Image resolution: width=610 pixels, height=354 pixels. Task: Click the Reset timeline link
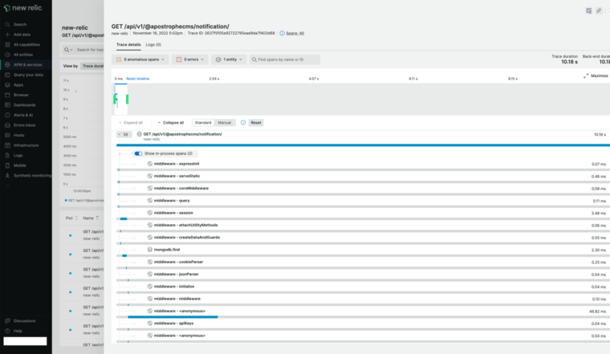(x=138, y=79)
